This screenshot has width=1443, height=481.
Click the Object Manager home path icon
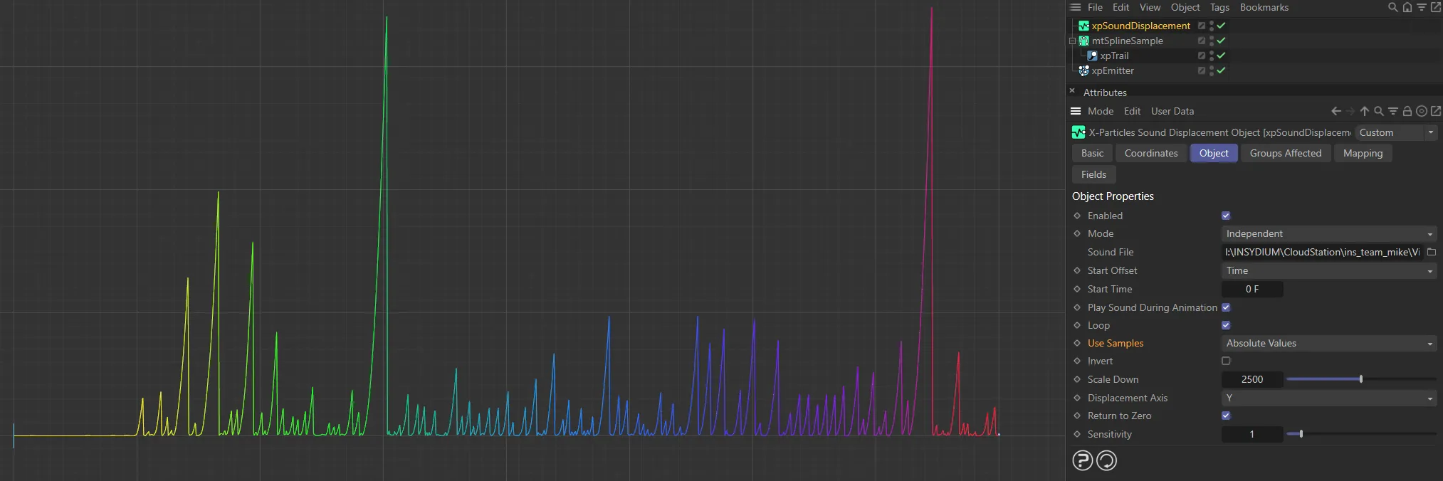pos(1407,7)
